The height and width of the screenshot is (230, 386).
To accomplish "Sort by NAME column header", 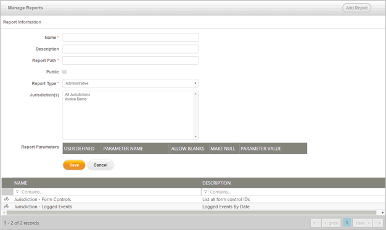I will [107, 183].
